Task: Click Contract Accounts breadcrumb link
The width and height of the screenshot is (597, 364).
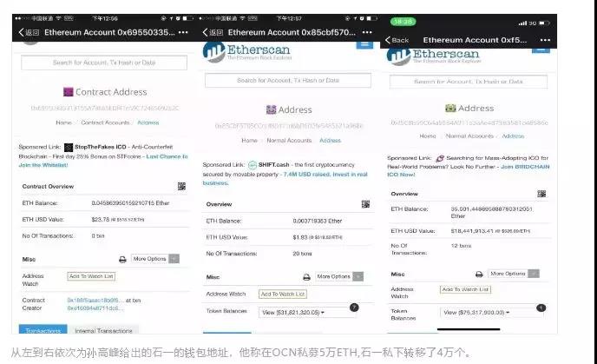Action: 105,122
